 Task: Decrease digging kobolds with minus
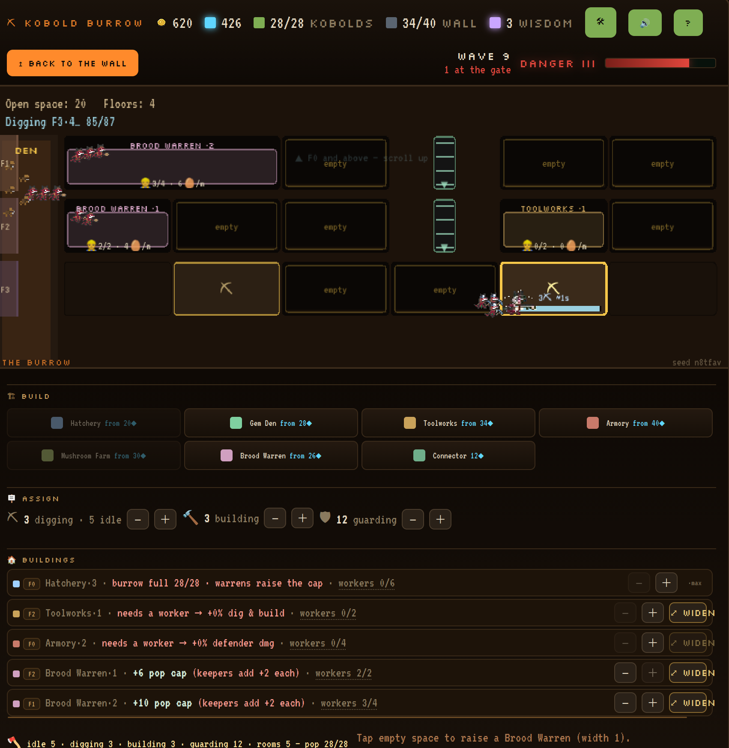tap(138, 519)
